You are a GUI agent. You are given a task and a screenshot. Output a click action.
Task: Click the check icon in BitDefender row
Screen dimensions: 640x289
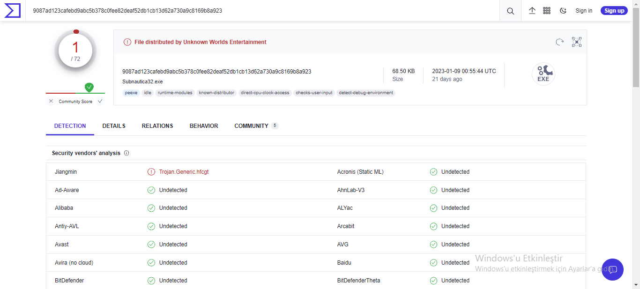click(x=151, y=281)
